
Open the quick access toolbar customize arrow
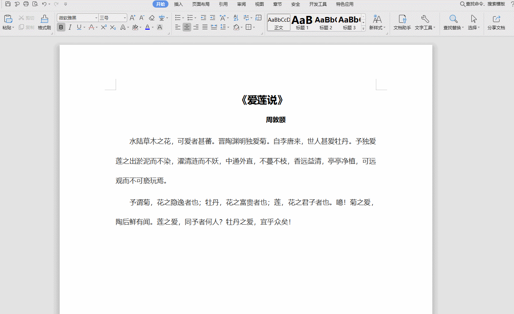[65, 4]
